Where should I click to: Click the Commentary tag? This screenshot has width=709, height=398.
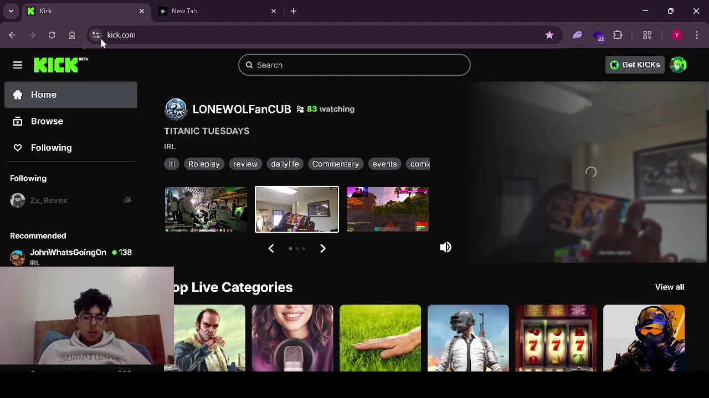coord(336,164)
